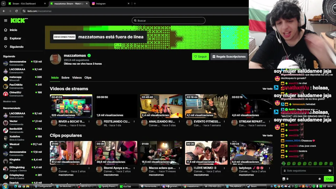336x189 pixels.
Task: Open davooxeneize in the Siguiendo list
Action: point(22,63)
